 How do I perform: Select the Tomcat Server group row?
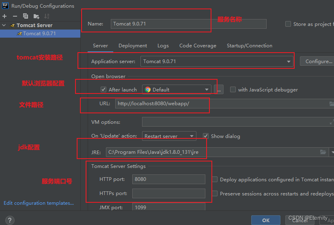click(x=40, y=25)
